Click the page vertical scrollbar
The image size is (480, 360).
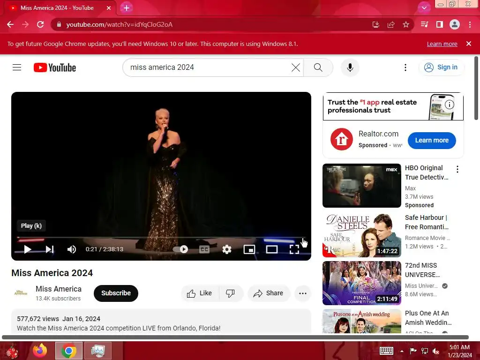point(476,88)
